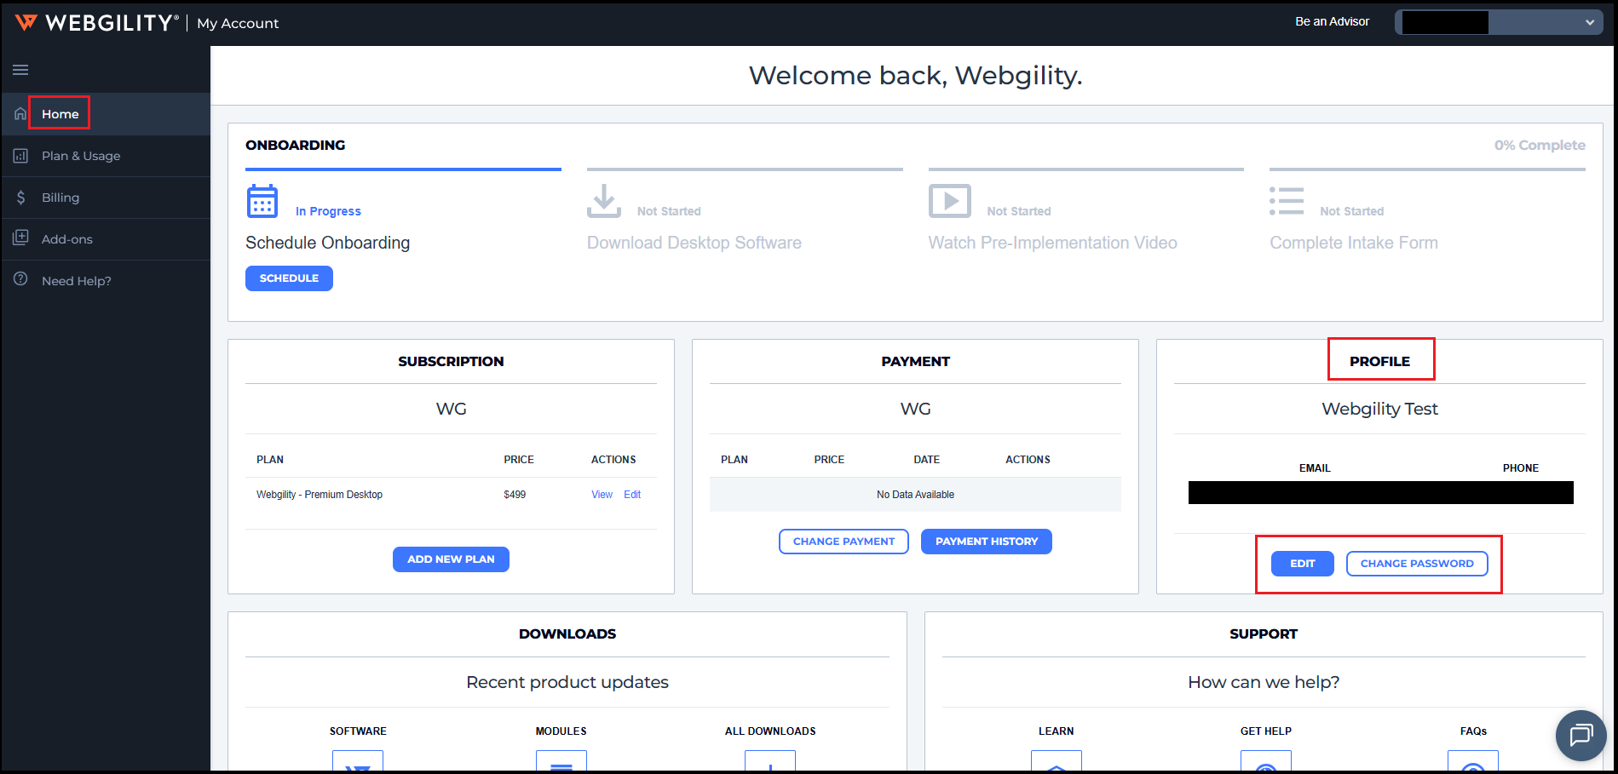The width and height of the screenshot is (1618, 774).
Task: Click the FAQs label in Support
Action: click(1473, 731)
